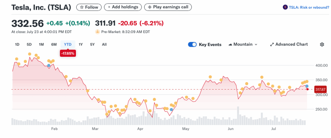Click the waveform icon for earnings call
The image size is (331, 138).
pos(150,7)
